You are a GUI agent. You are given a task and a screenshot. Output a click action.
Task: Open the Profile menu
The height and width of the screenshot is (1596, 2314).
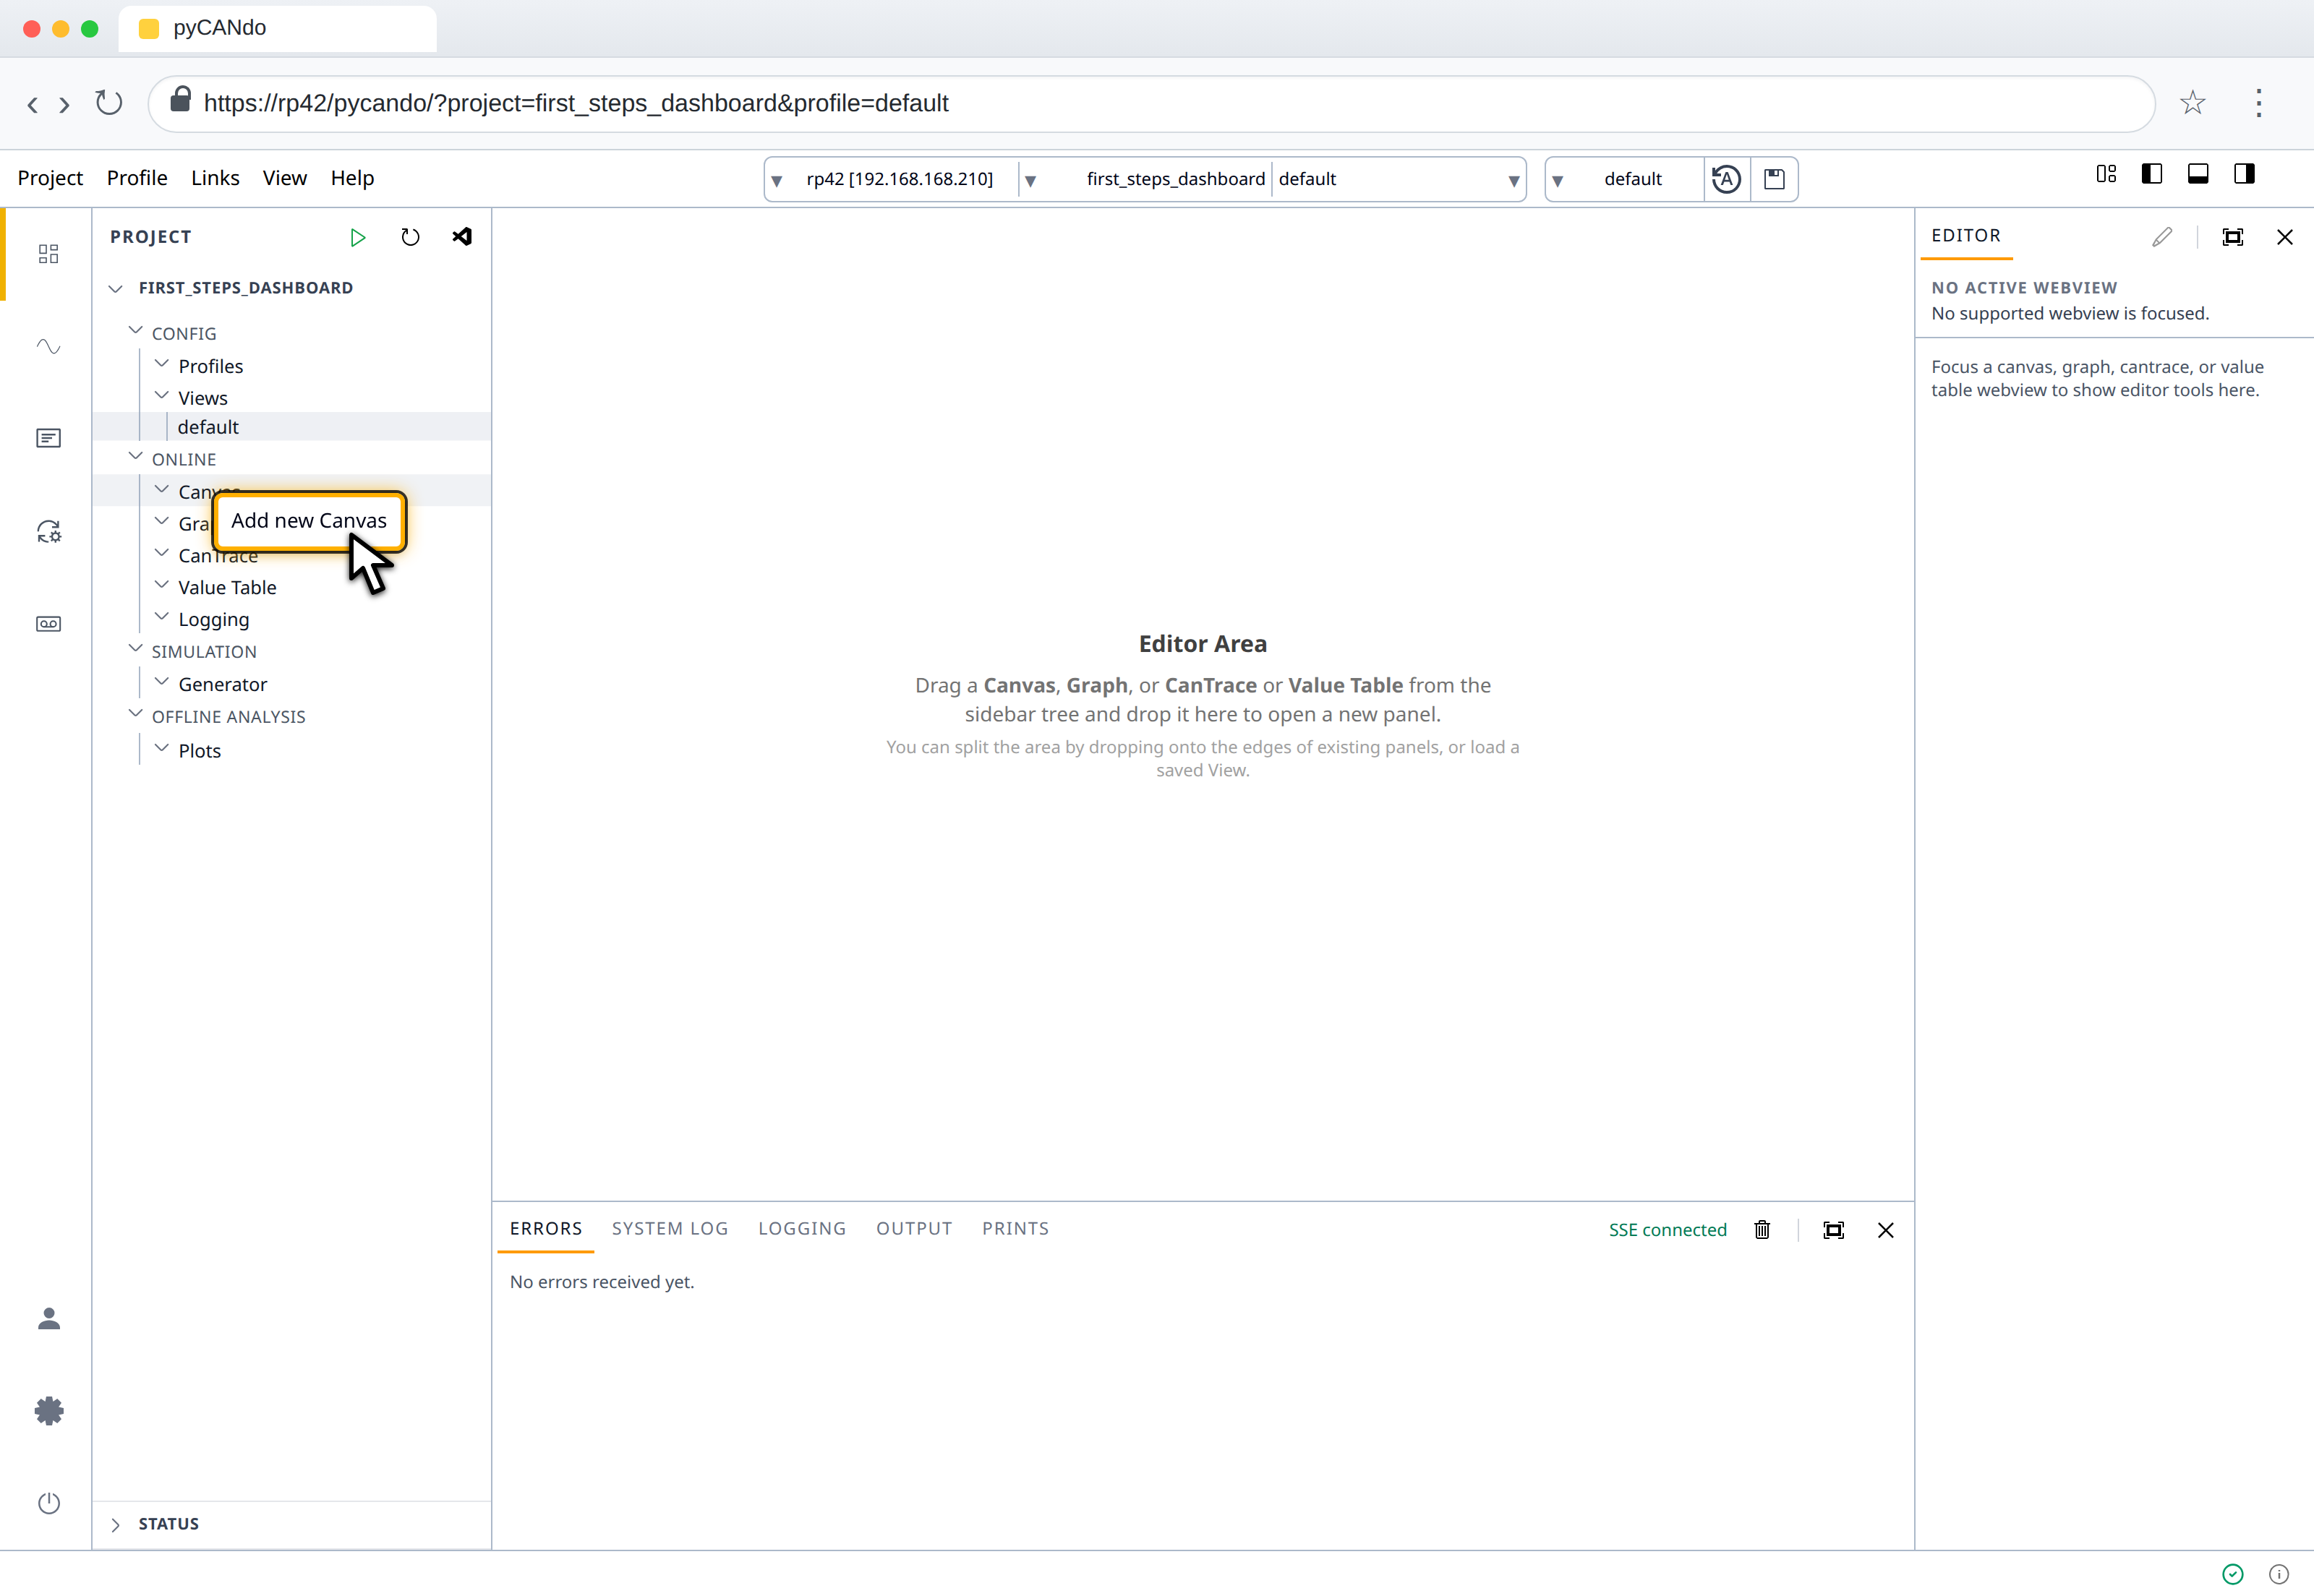pyautogui.click(x=137, y=178)
